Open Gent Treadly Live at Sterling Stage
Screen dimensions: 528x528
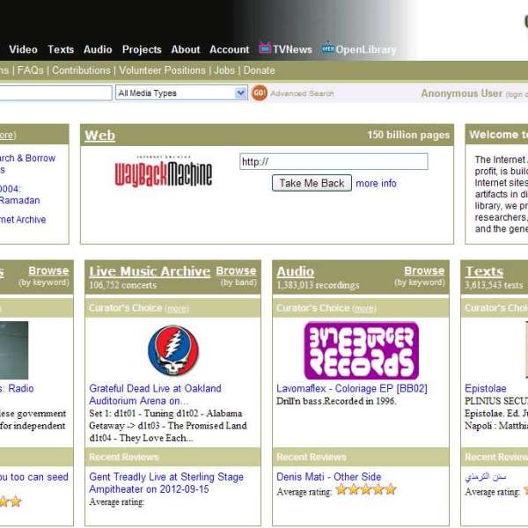pyautogui.click(x=166, y=483)
